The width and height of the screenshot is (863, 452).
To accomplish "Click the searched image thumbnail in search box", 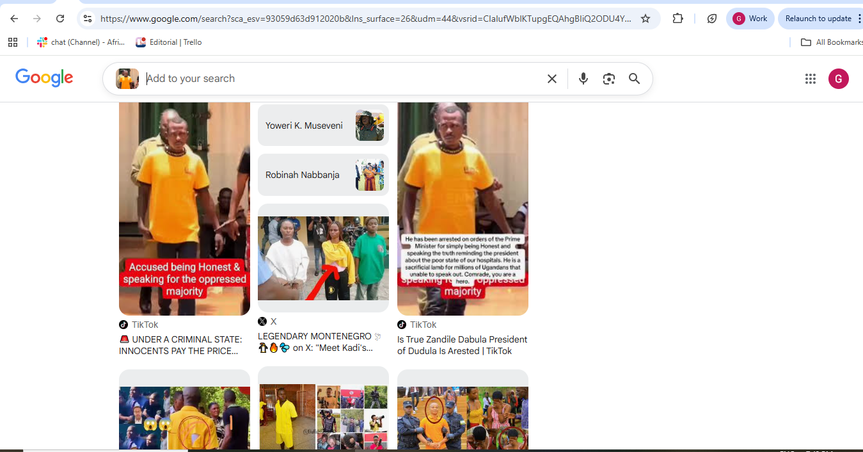I will (x=127, y=79).
